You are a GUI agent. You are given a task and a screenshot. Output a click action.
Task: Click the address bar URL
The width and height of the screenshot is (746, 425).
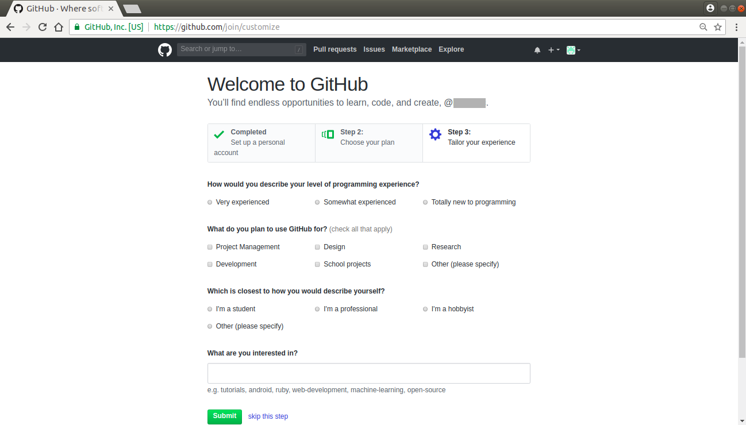[x=217, y=27]
